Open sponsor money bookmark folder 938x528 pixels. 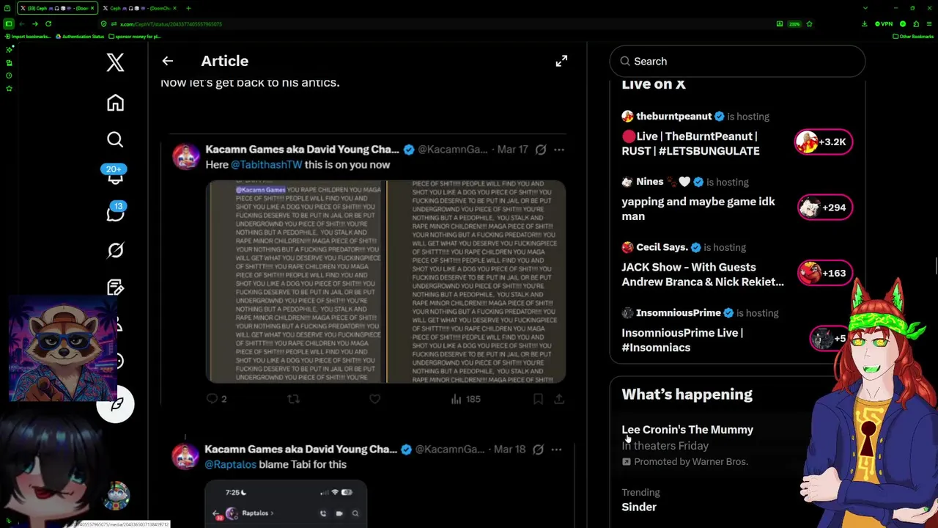135,36
